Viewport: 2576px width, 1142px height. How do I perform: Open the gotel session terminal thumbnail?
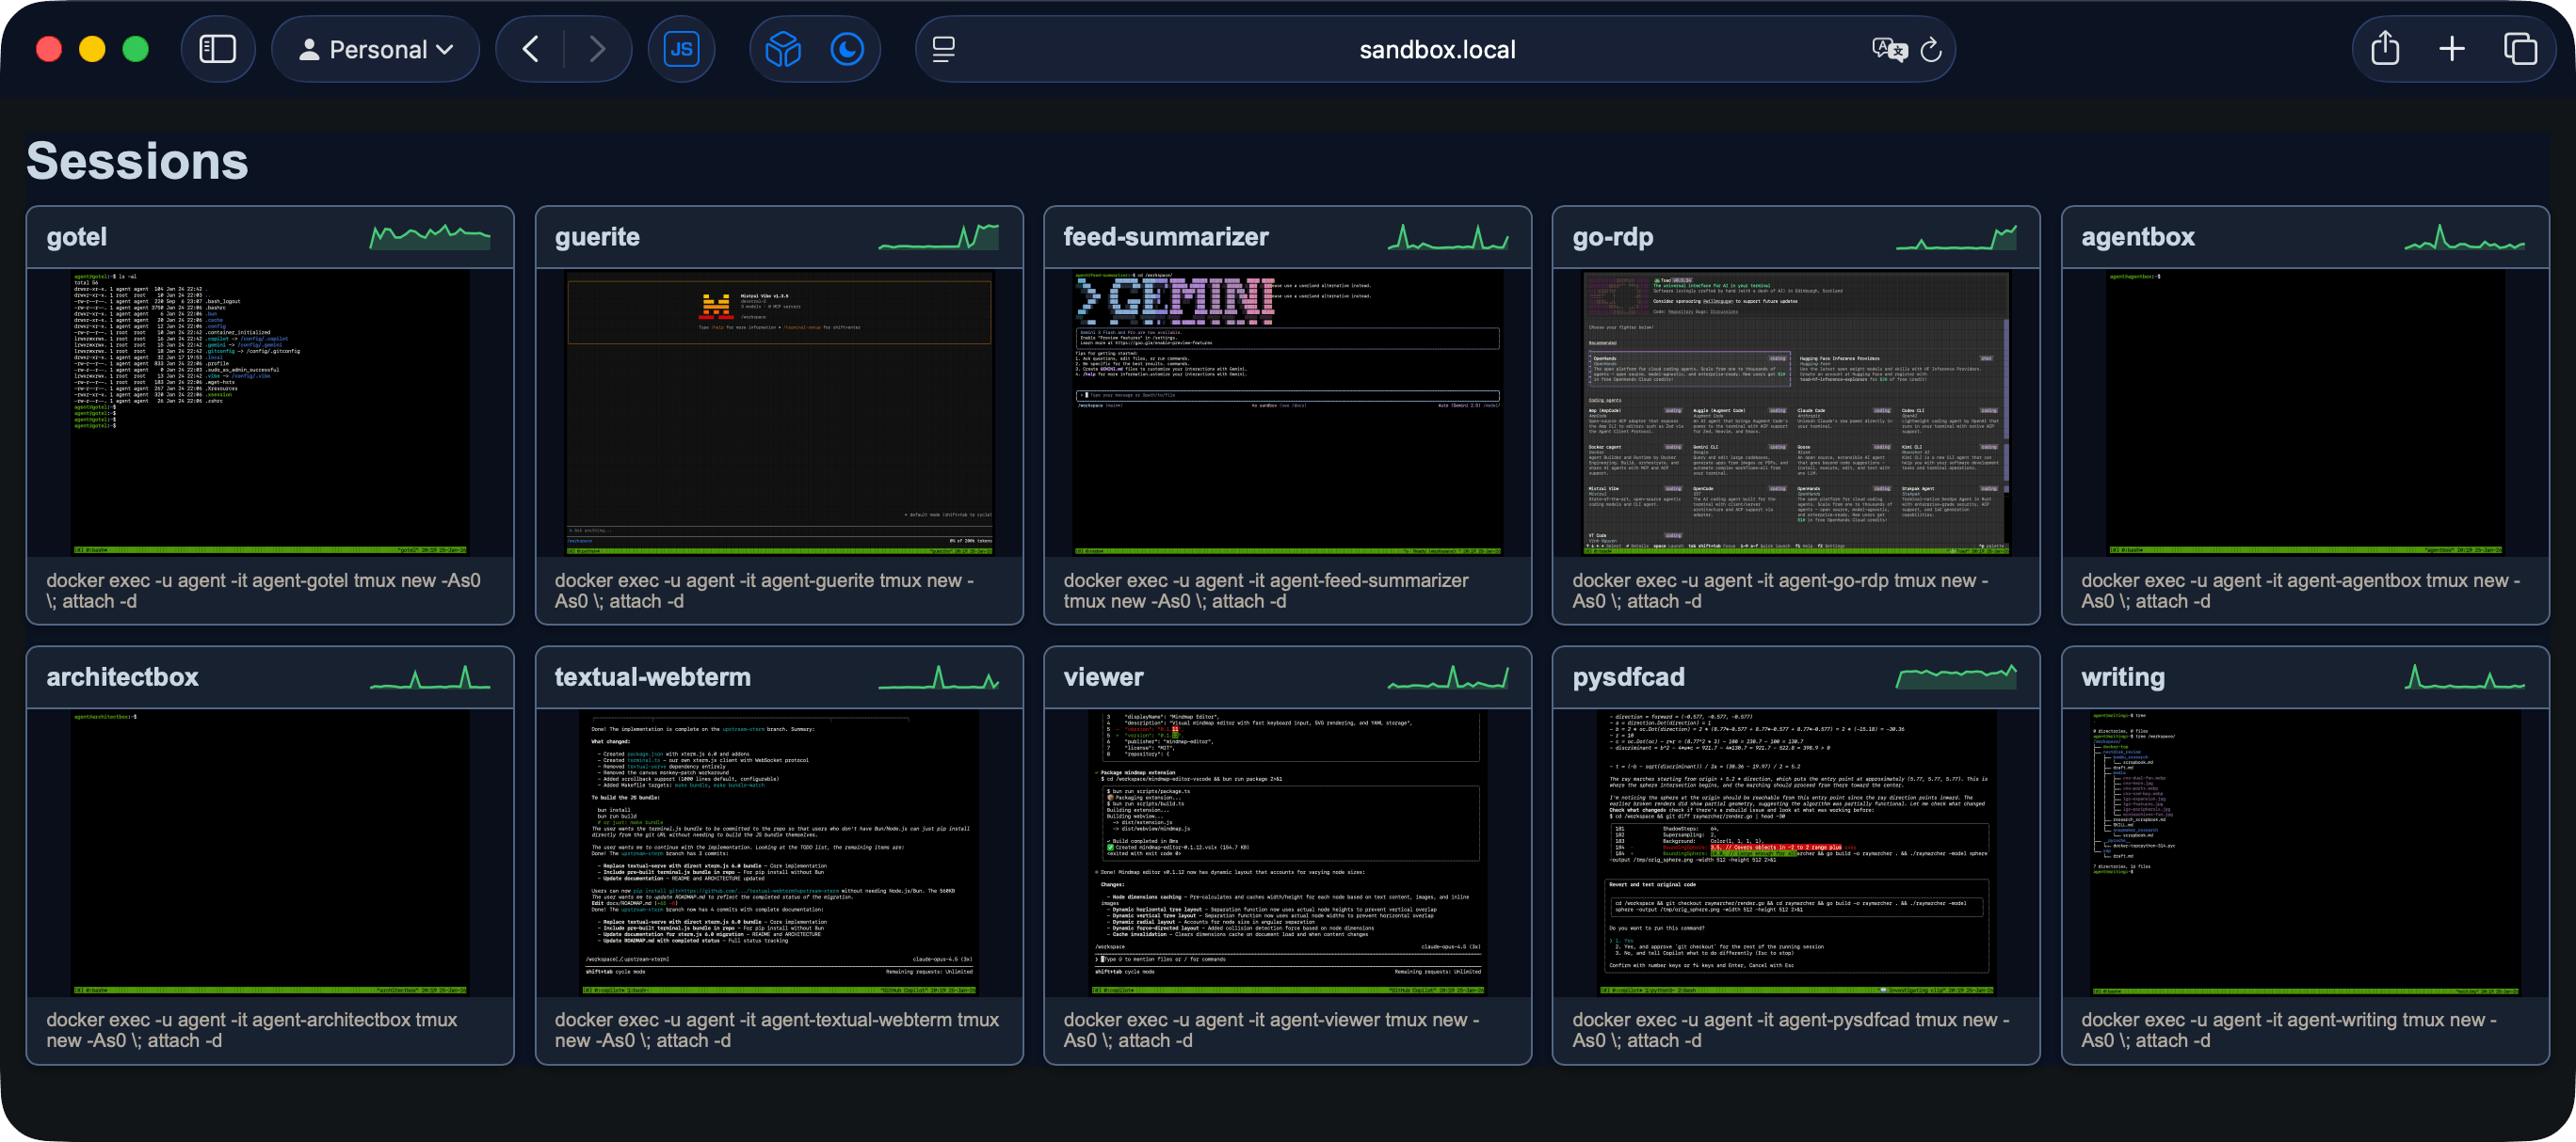pos(270,412)
